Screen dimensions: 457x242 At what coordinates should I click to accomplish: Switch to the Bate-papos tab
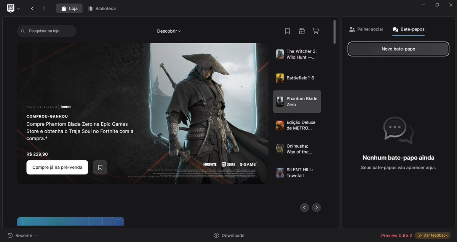(409, 29)
